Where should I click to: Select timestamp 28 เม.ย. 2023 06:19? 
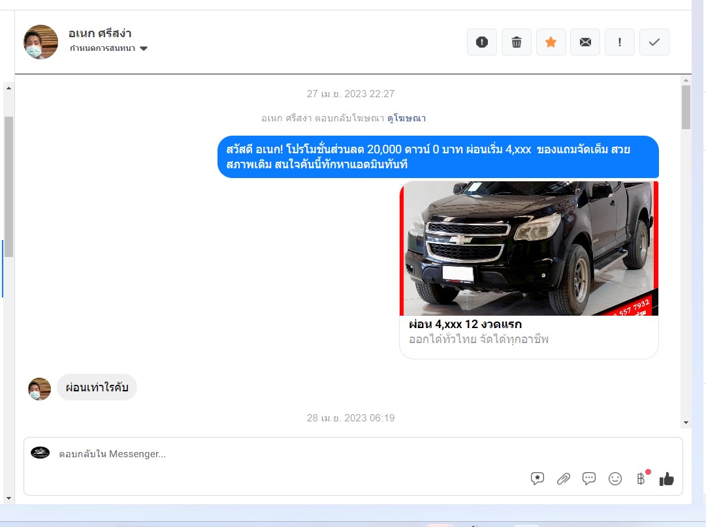[x=351, y=418]
